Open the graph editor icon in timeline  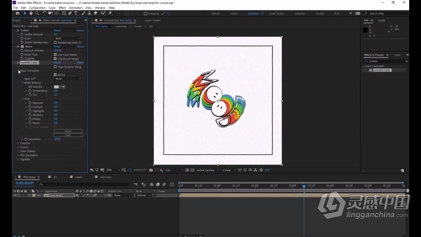[x=172, y=184]
